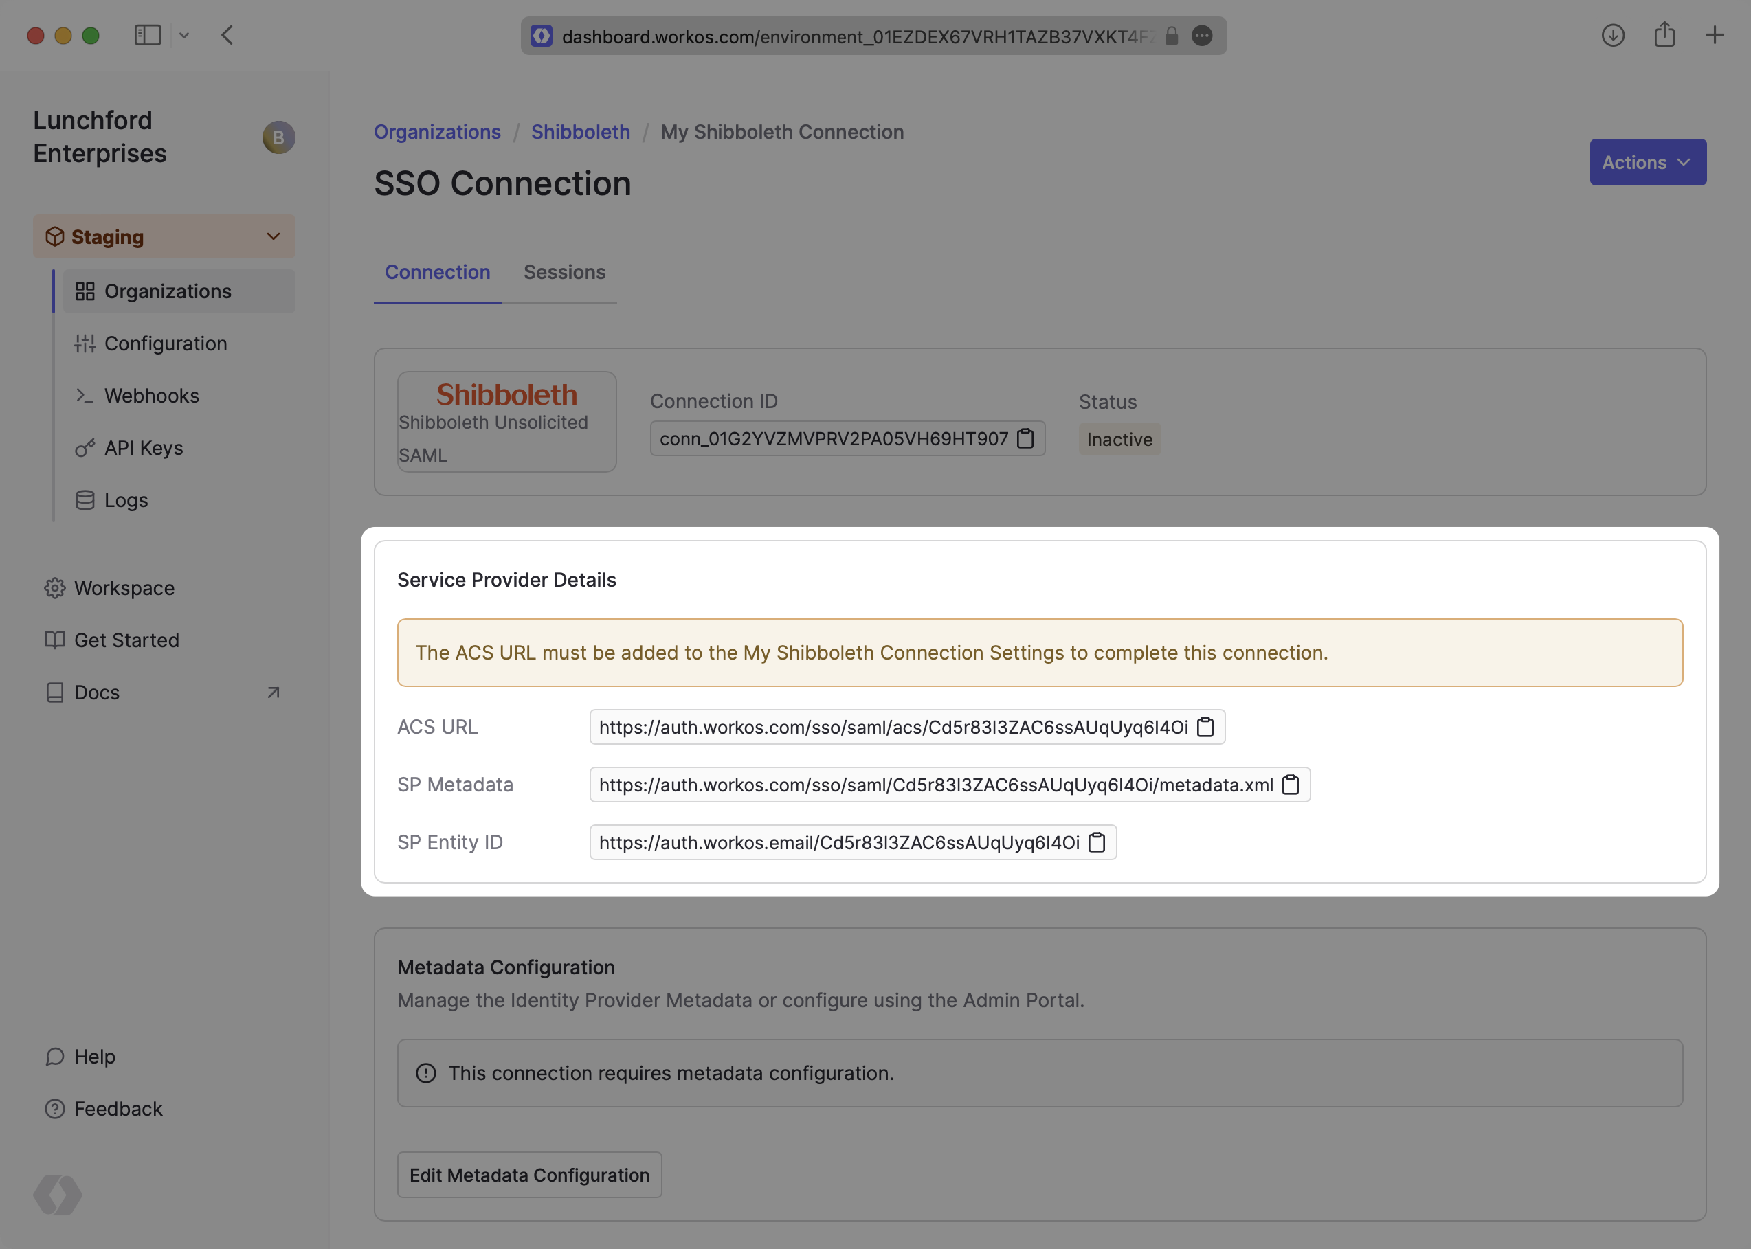Click the Safari share icon

tap(1664, 35)
